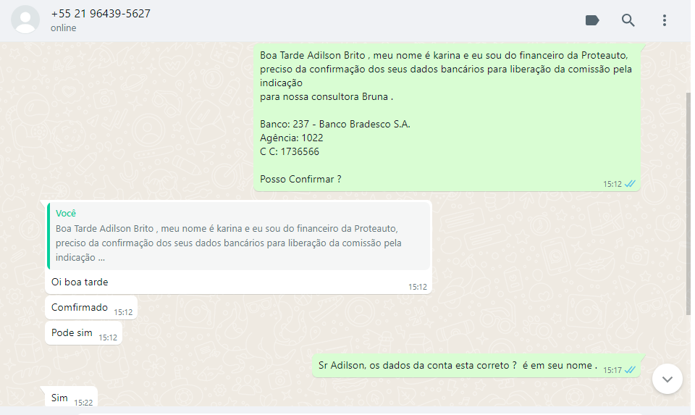The width and height of the screenshot is (695, 415).
Task: Open search in conversation magnifier icon
Action: [628, 20]
